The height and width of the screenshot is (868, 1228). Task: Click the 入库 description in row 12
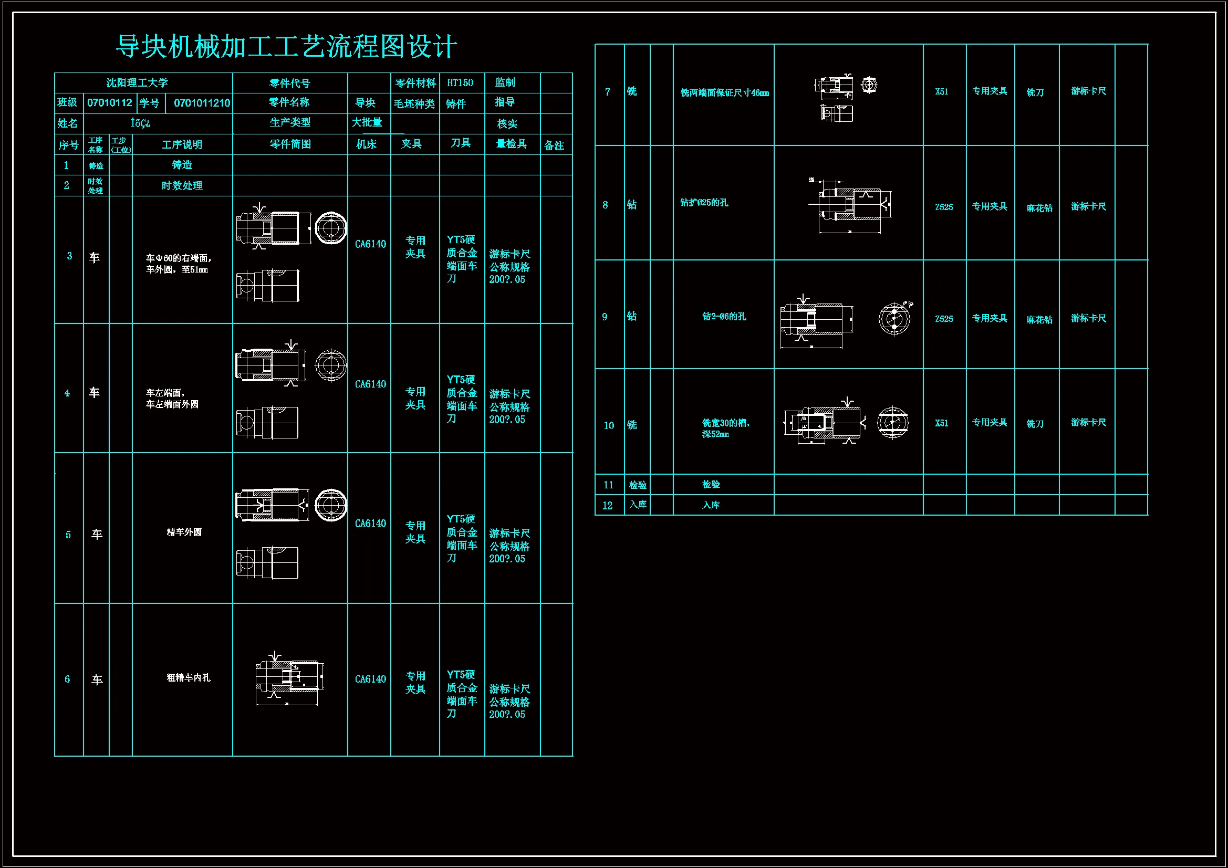(711, 505)
